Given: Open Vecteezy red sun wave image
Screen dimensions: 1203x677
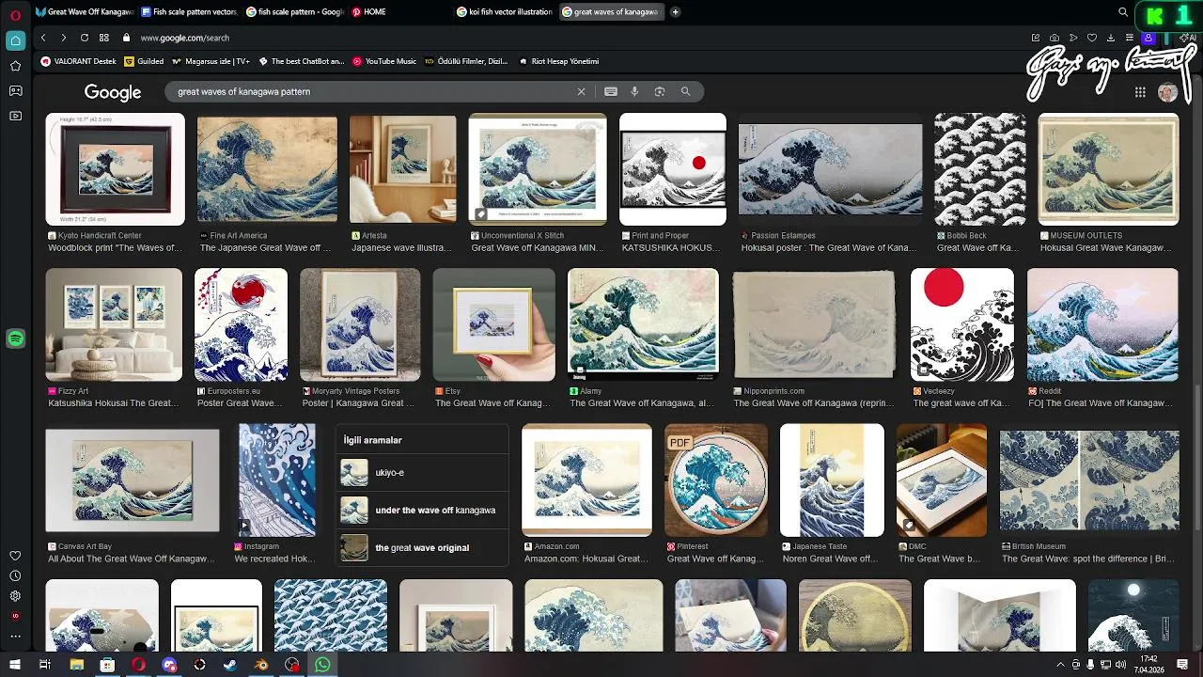Looking at the screenshot, I should pos(962,324).
